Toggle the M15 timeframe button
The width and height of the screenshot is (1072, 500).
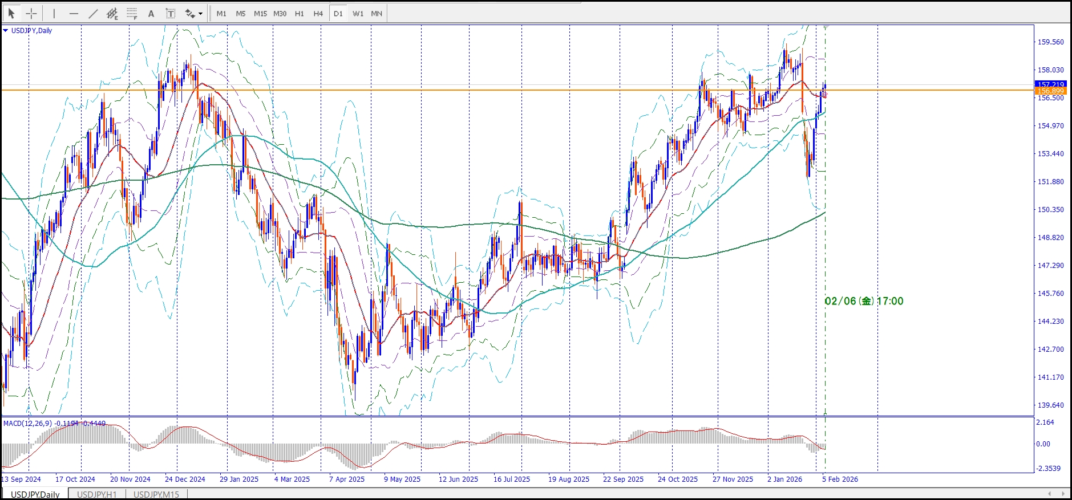tap(260, 13)
